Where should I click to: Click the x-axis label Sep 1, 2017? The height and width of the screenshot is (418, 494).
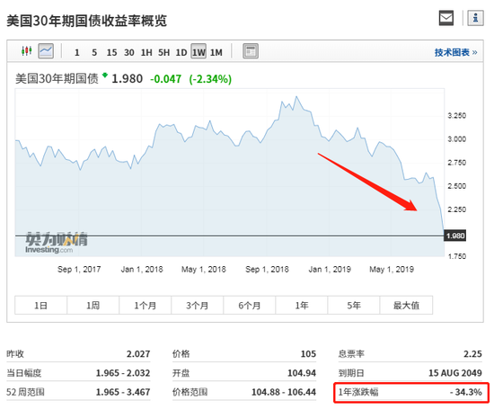coord(79,269)
